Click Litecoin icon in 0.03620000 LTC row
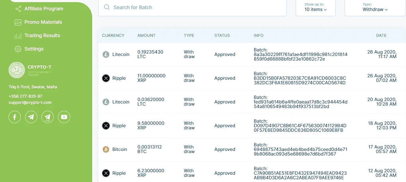406x182 pixels. coord(106,102)
